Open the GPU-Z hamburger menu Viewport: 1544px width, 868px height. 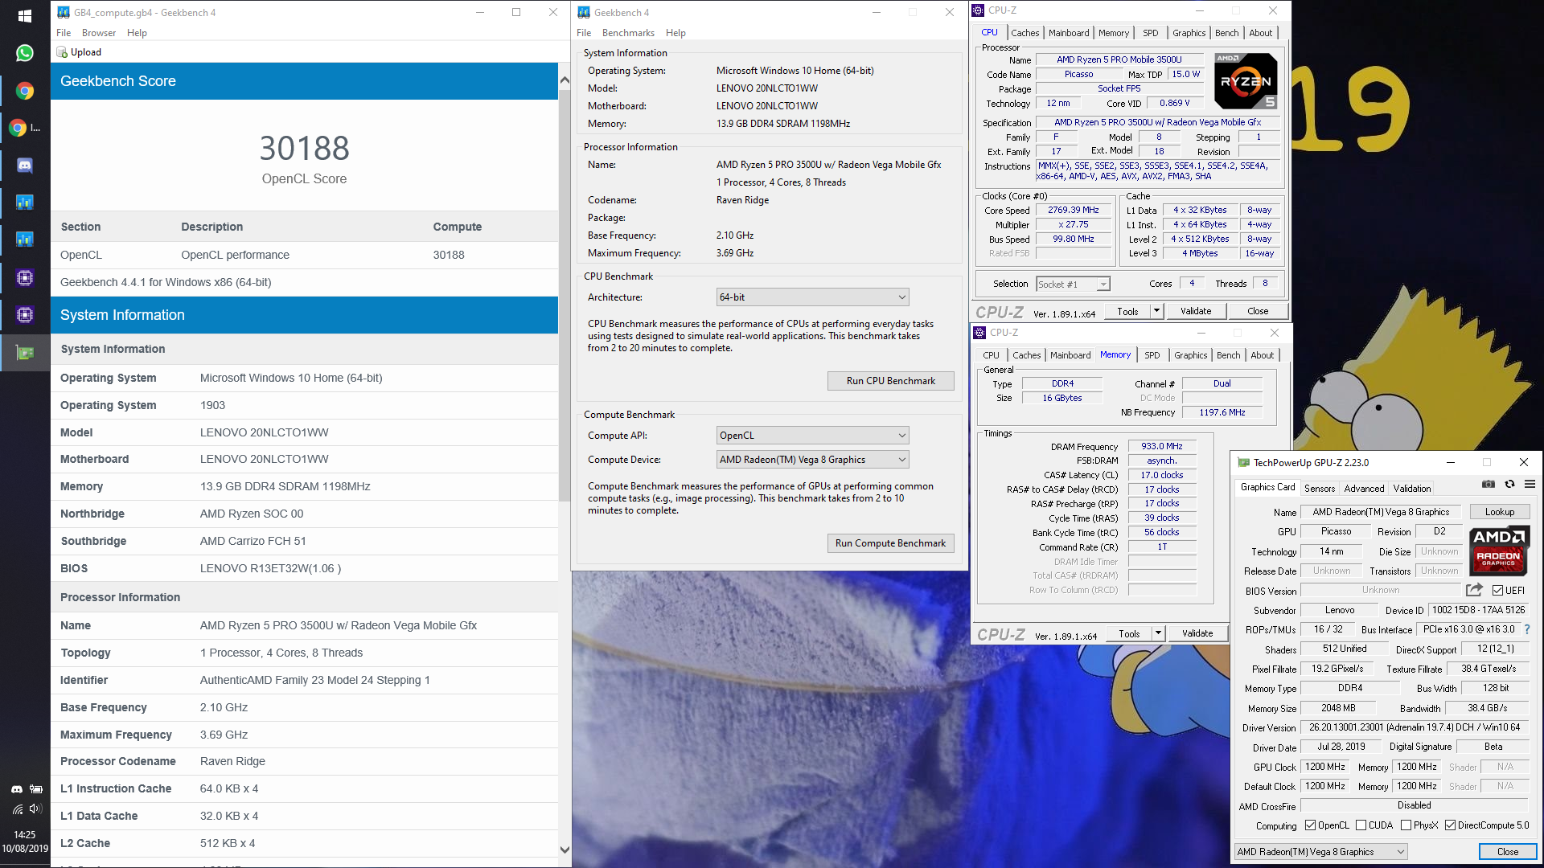1530,484
